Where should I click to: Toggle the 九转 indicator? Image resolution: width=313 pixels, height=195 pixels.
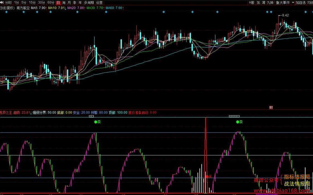tap(270, 3)
